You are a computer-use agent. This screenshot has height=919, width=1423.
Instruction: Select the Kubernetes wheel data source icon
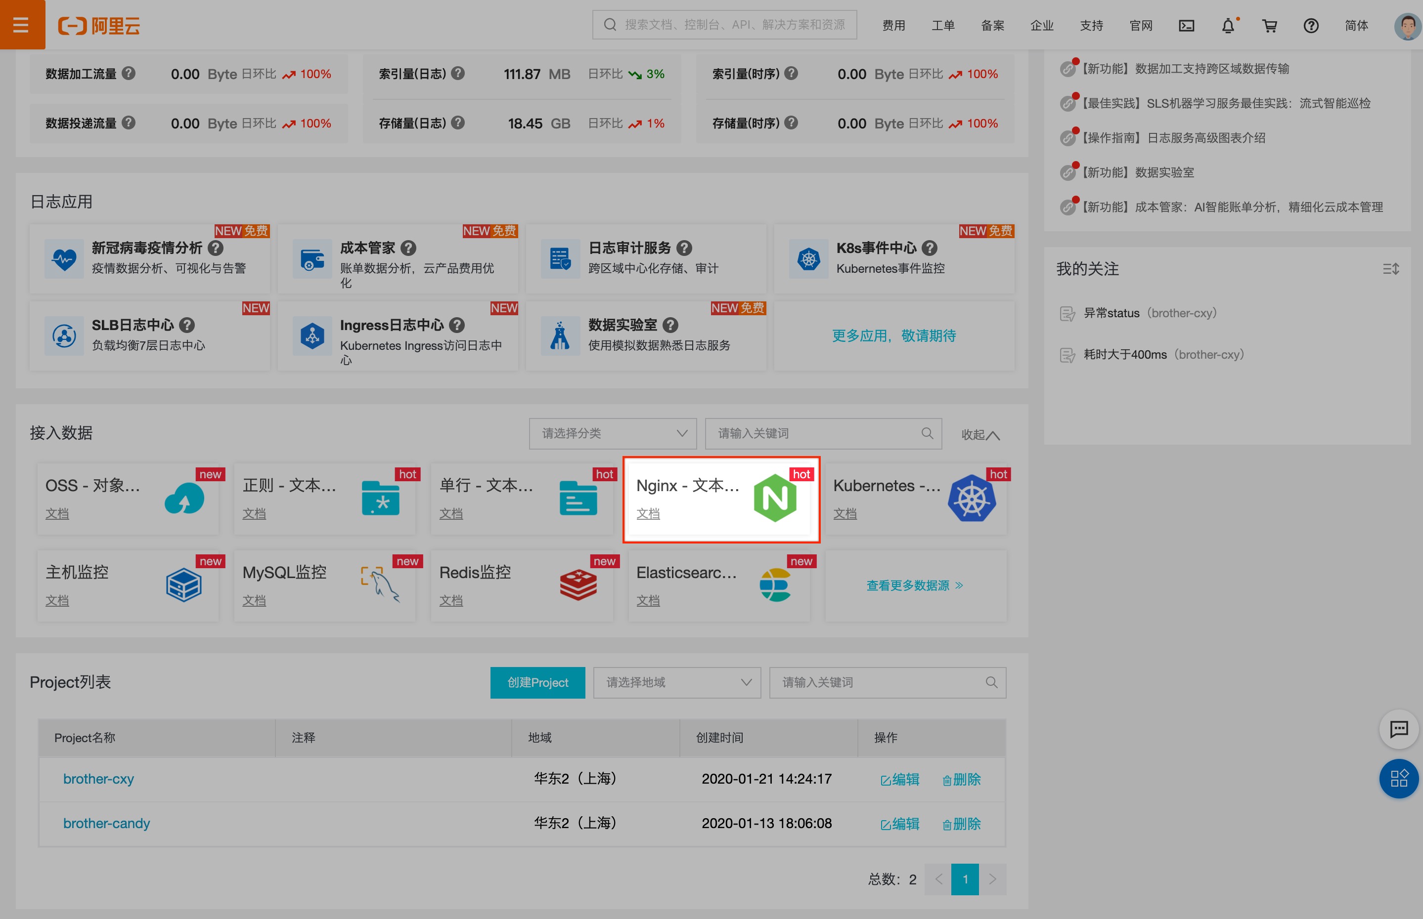(x=972, y=498)
